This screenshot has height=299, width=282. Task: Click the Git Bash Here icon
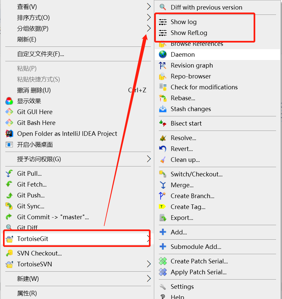tap(9, 123)
